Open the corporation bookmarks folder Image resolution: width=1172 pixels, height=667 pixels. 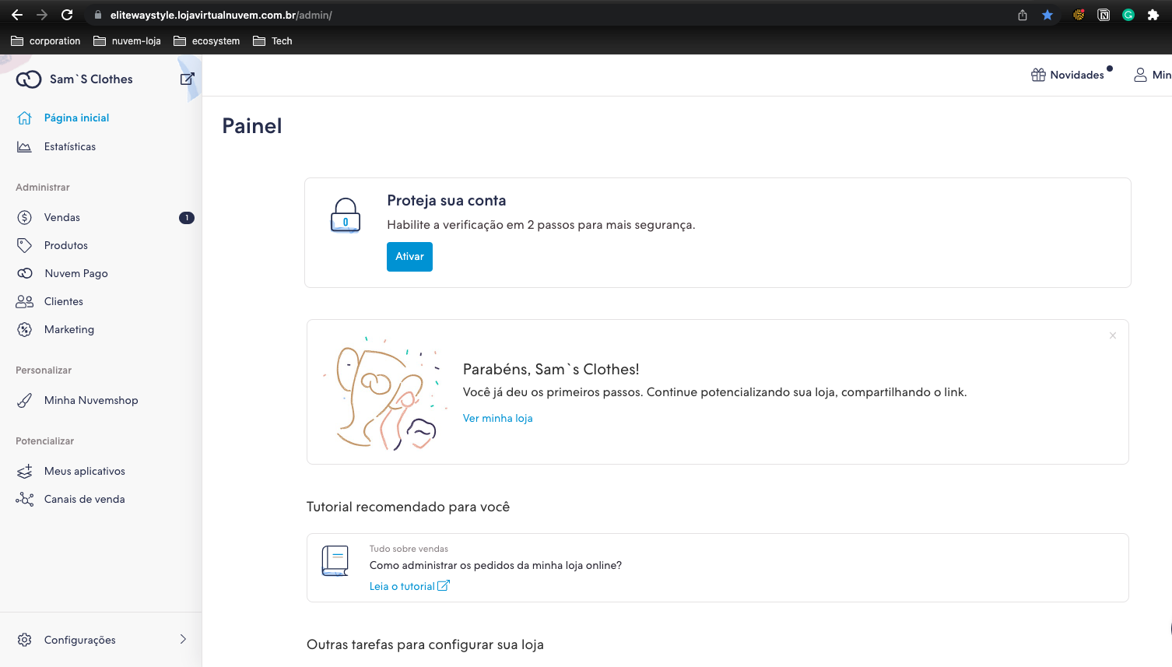(x=45, y=40)
